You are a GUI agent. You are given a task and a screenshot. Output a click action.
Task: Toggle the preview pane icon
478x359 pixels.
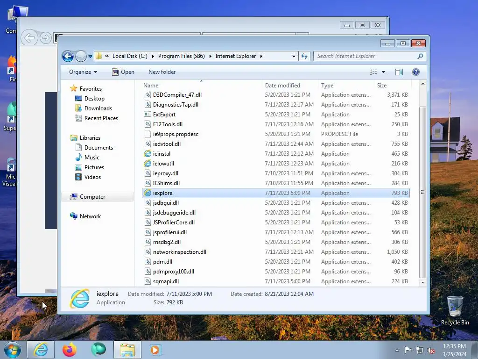pos(399,72)
